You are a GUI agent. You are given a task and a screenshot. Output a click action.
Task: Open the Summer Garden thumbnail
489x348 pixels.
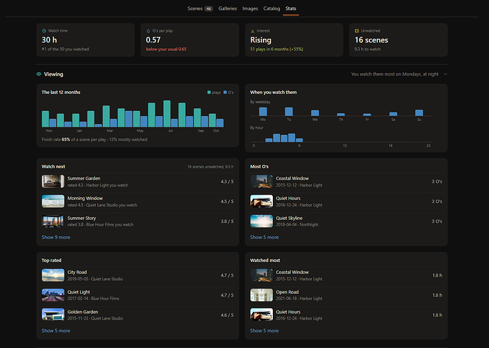53,182
